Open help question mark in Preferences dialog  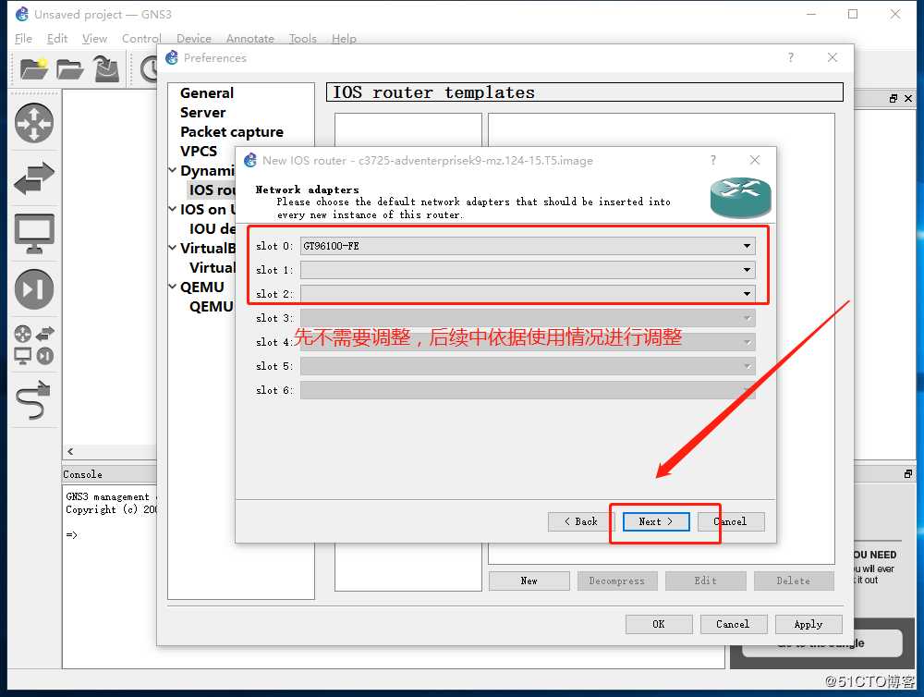[x=791, y=58]
